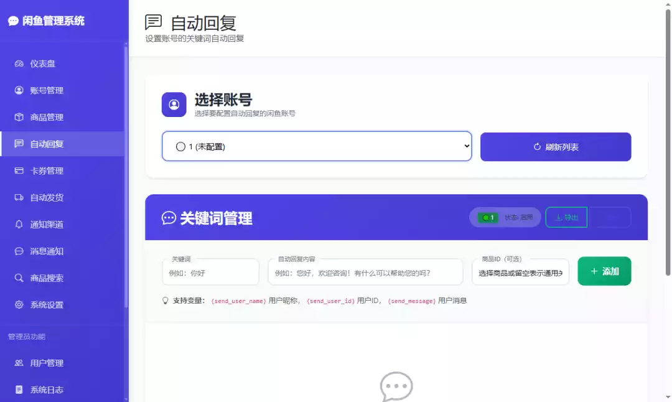Click the 通知渠道 bell icon
This screenshot has width=672, height=402.
[19, 224]
